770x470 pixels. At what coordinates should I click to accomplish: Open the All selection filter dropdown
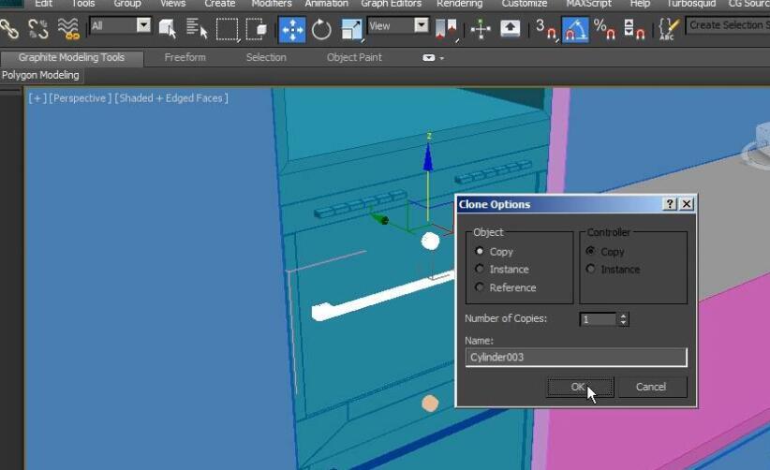pos(143,25)
